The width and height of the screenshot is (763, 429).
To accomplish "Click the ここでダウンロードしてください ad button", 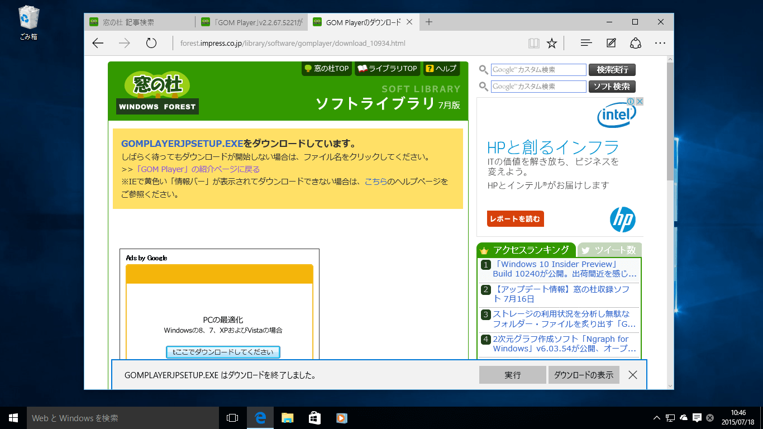I will pyautogui.click(x=223, y=352).
